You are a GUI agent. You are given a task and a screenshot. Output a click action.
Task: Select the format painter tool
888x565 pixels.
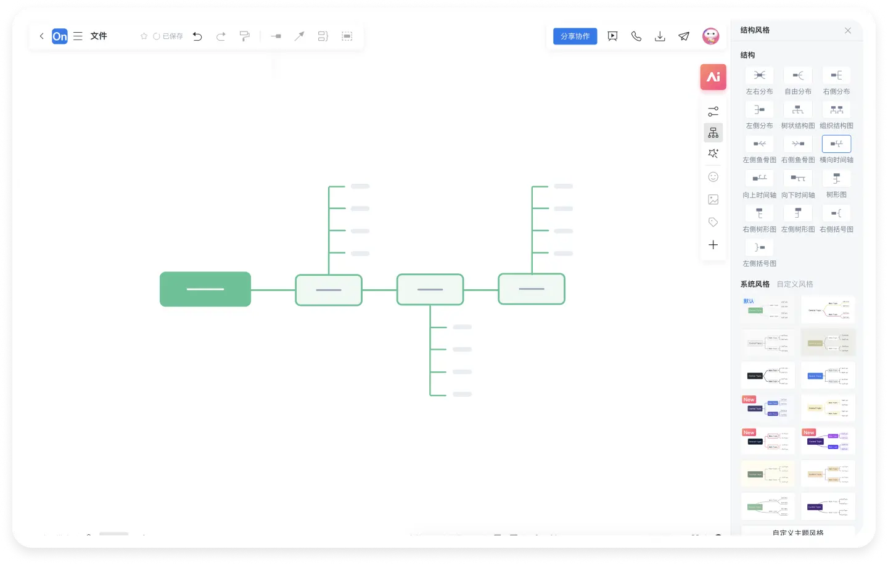pyautogui.click(x=245, y=36)
